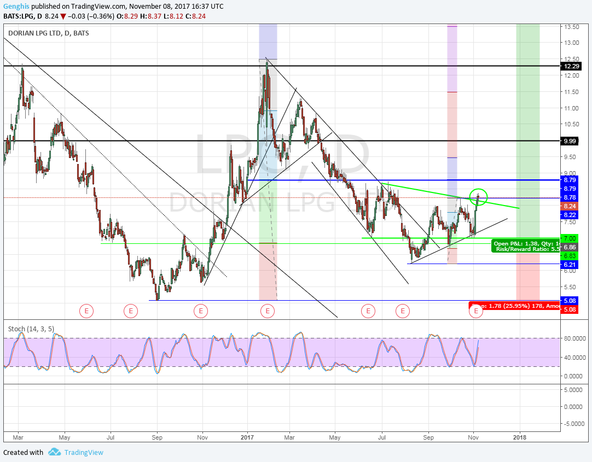Click the 12.29 horizontal line price label
592x462 pixels.
tap(570, 66)
